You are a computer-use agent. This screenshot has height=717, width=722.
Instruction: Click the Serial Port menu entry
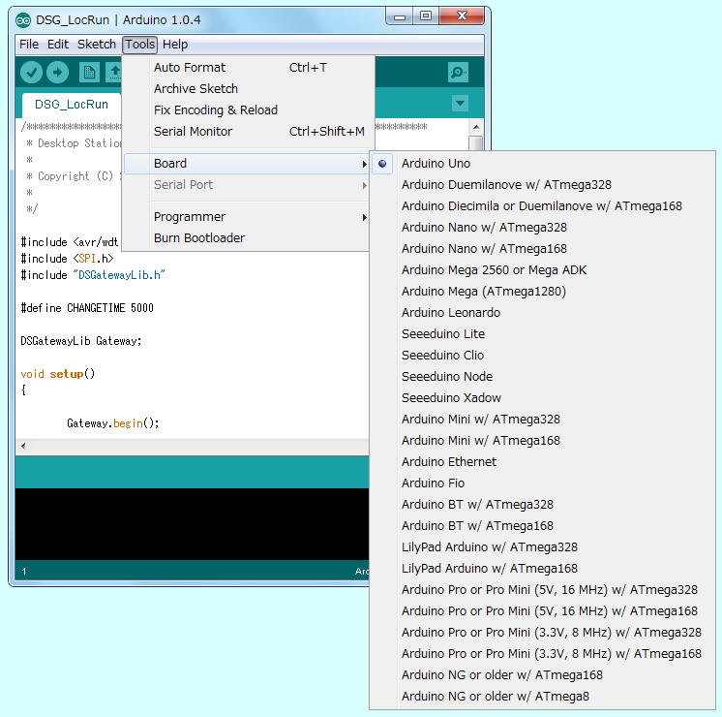(247, 185)
